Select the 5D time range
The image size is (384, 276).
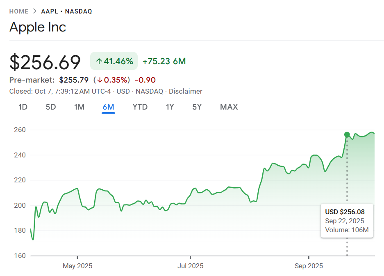click(50, 107)
